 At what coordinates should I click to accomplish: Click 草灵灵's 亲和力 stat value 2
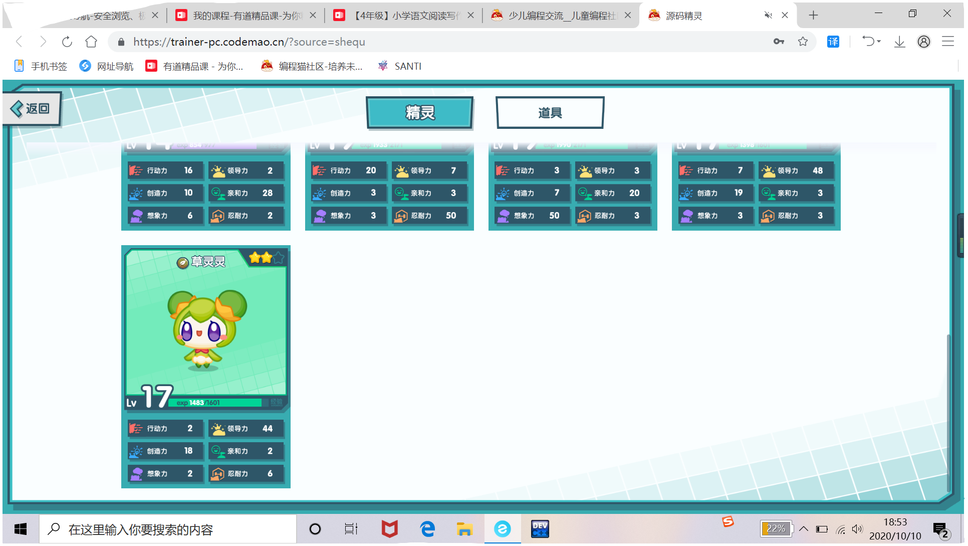[x=270, y=451]
